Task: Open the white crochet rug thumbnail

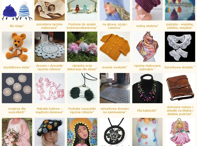Action: tap(50, 47)
